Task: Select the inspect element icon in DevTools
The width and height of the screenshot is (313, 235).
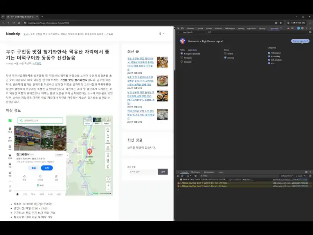Action: pyautogui.click(x=179, y=28)
